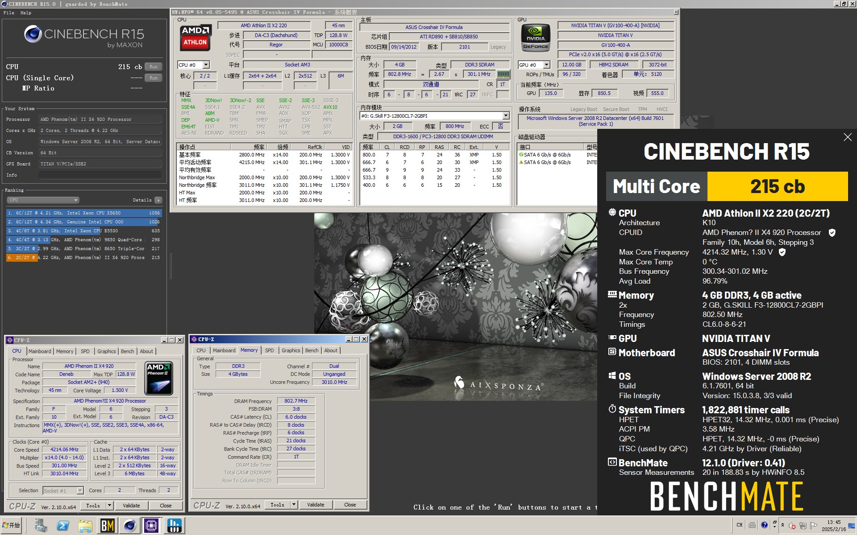Select ranking row Intel Xeon X5650 1056
Image resolution: width=857 pixels, height=535 pixels.
[84, 213]
